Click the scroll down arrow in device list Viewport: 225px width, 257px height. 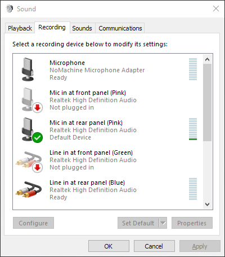(207, 204)
